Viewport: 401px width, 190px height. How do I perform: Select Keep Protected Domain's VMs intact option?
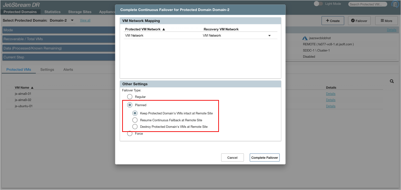point(135,113)
